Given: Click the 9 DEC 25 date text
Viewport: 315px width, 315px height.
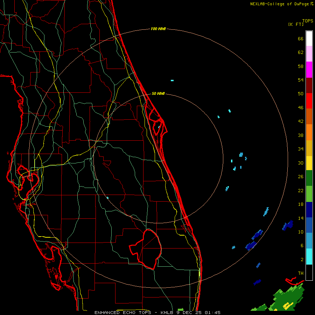Looking at the screenshot, I should click(x=189, y=313).
